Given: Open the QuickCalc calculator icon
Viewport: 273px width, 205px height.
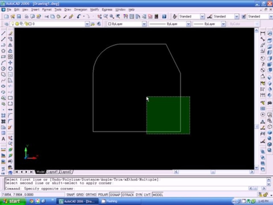Looking at the screenshot, I should click(156, 17).
